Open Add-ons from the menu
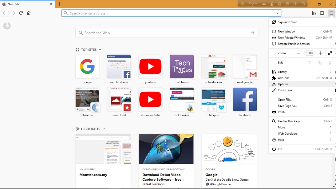This screenshot has height=189, width=336. click(302, 78)
